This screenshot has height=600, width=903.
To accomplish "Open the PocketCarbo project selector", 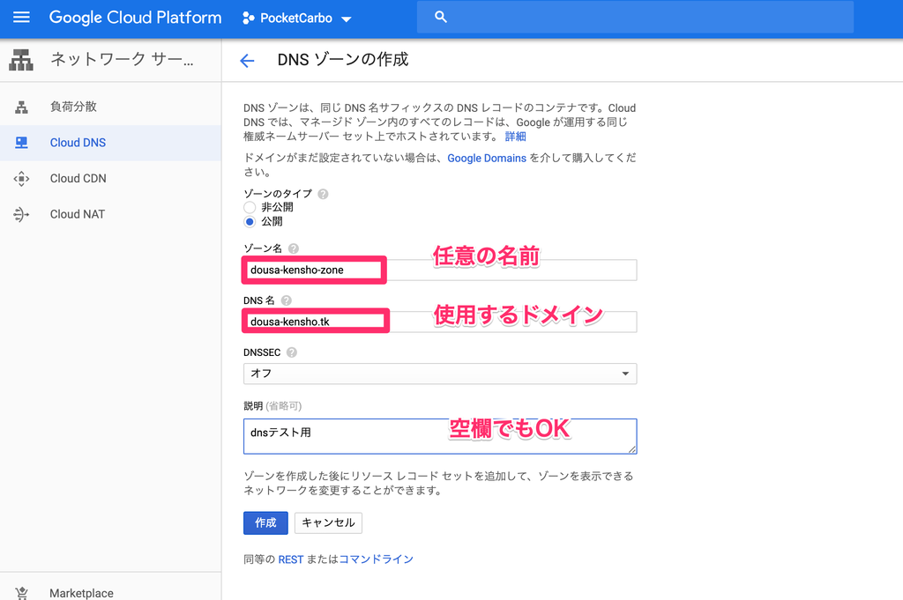I will coord(296,18).
